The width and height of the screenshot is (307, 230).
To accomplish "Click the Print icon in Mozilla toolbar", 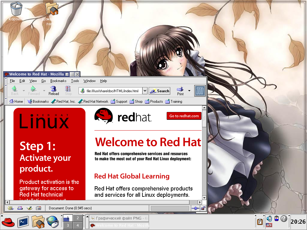I will (x=180, y=90).
